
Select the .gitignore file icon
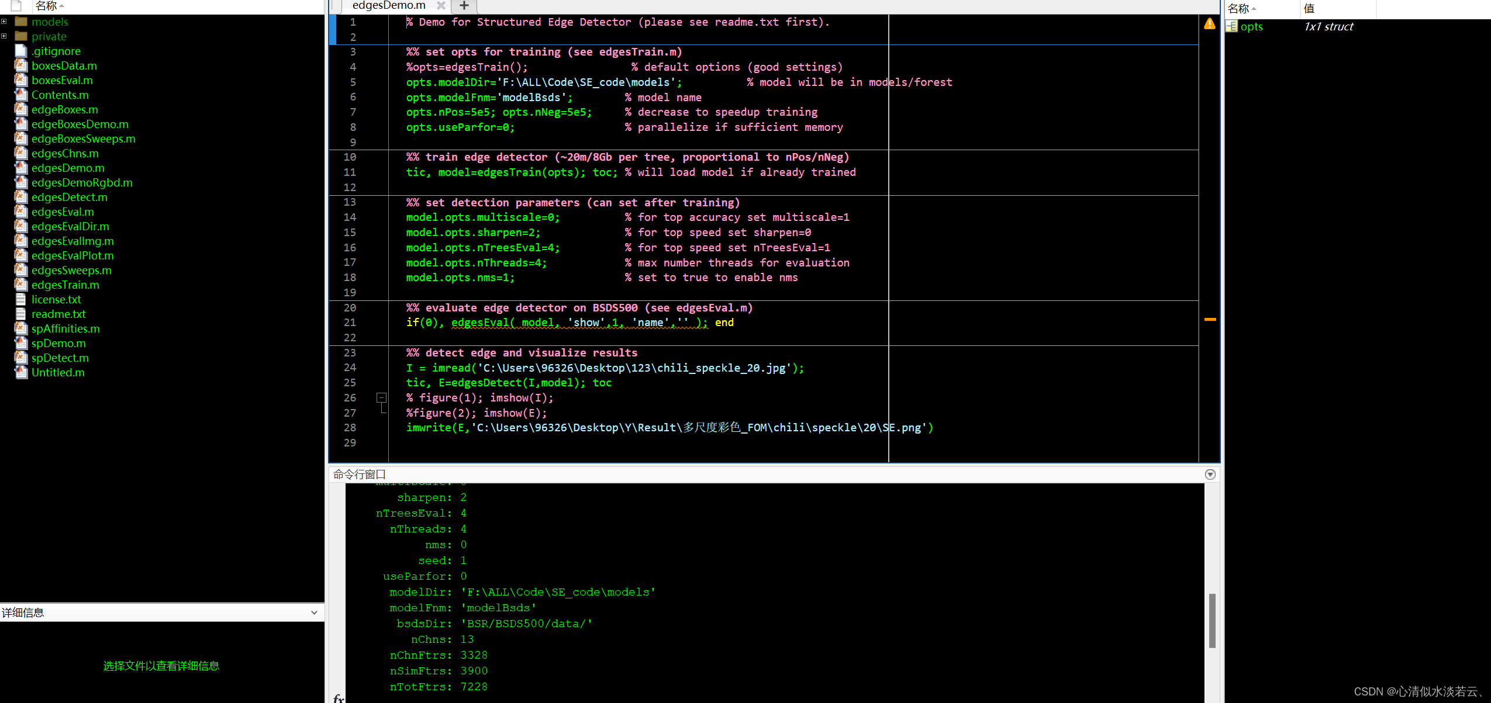coord(21,51)
